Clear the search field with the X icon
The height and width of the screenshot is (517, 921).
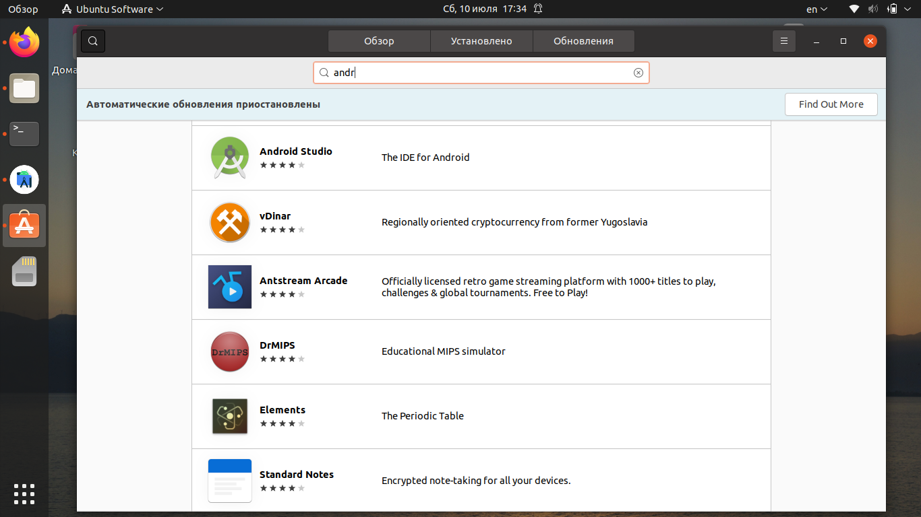click(638, 73)
